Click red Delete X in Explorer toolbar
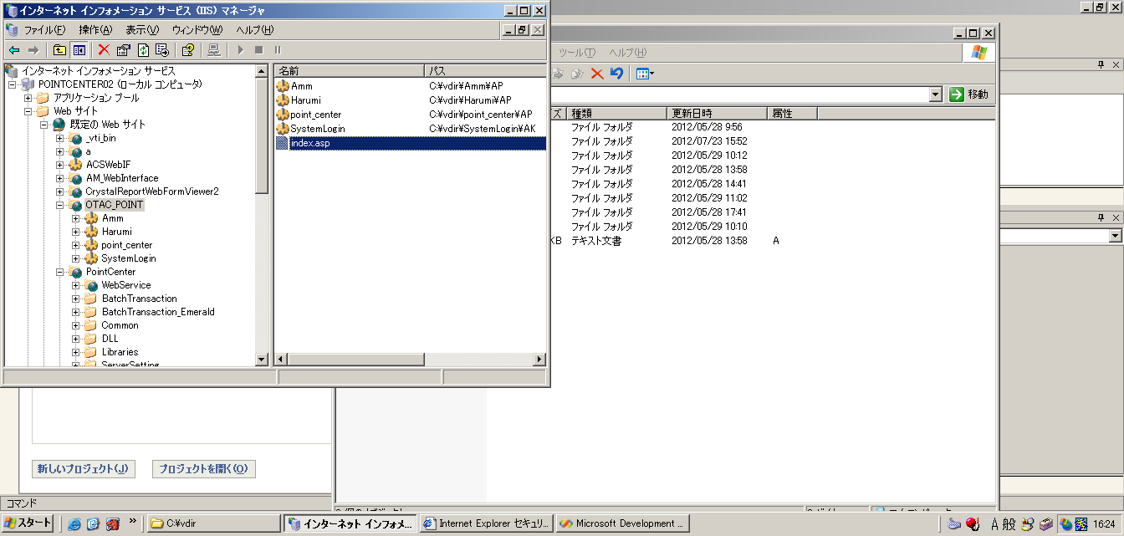 pyautogui.click(x=597, y=74)
